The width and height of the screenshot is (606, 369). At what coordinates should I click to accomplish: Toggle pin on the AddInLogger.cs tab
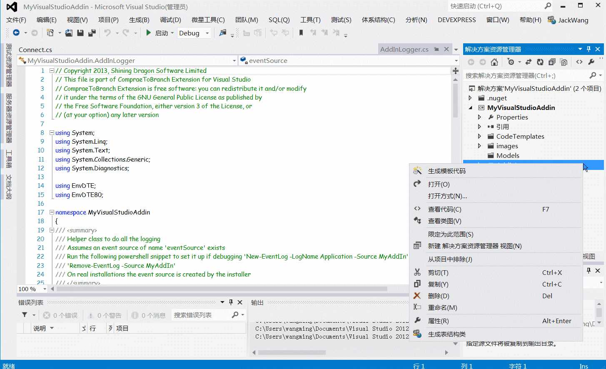[x=436, y=49]
